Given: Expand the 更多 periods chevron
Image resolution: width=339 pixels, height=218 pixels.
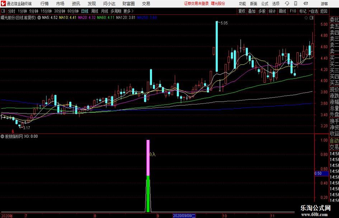Looking at the screenshot, I should tap(132, 11).
